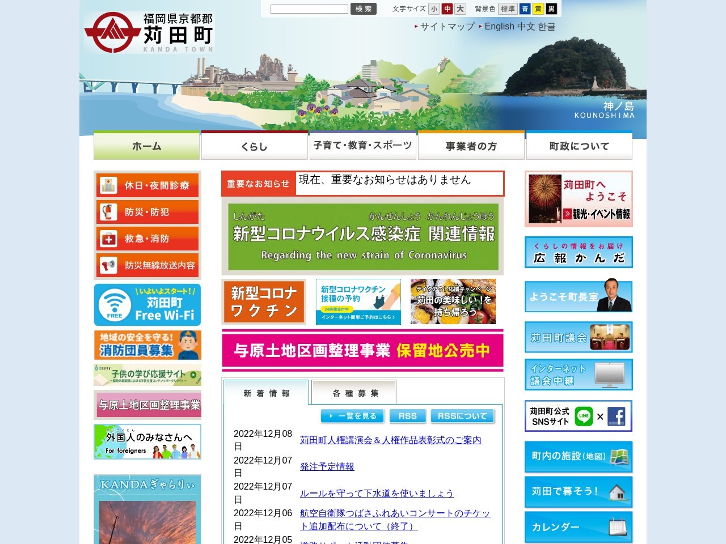
Task: Open 発注予定情報 news link
Action: tap(327, 466)
